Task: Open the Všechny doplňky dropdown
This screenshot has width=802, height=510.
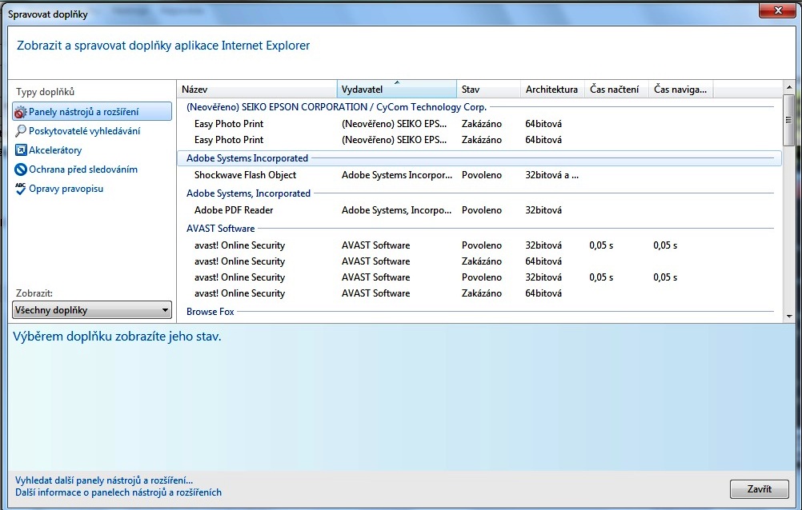Action: [x=93, y=310]
